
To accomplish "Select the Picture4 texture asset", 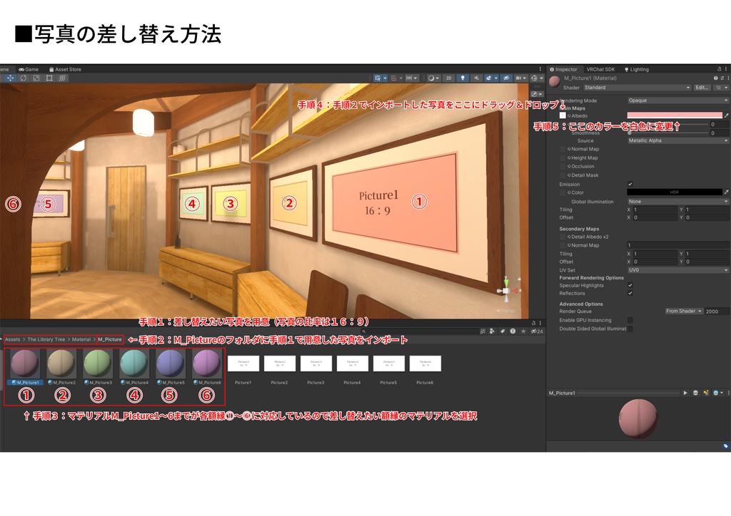I will pyautogui.click(x=353, y=369).
